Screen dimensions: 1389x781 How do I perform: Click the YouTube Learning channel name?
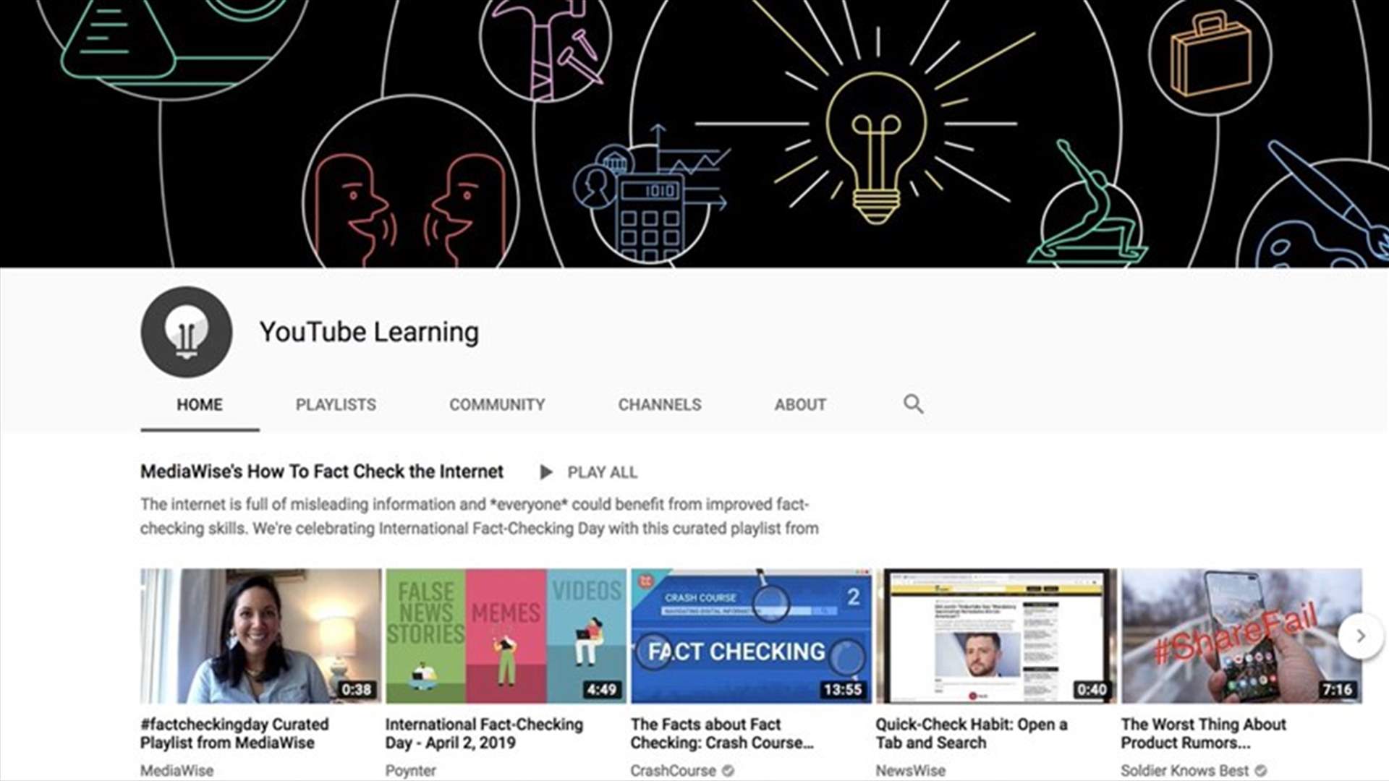(x=369, y=332)
